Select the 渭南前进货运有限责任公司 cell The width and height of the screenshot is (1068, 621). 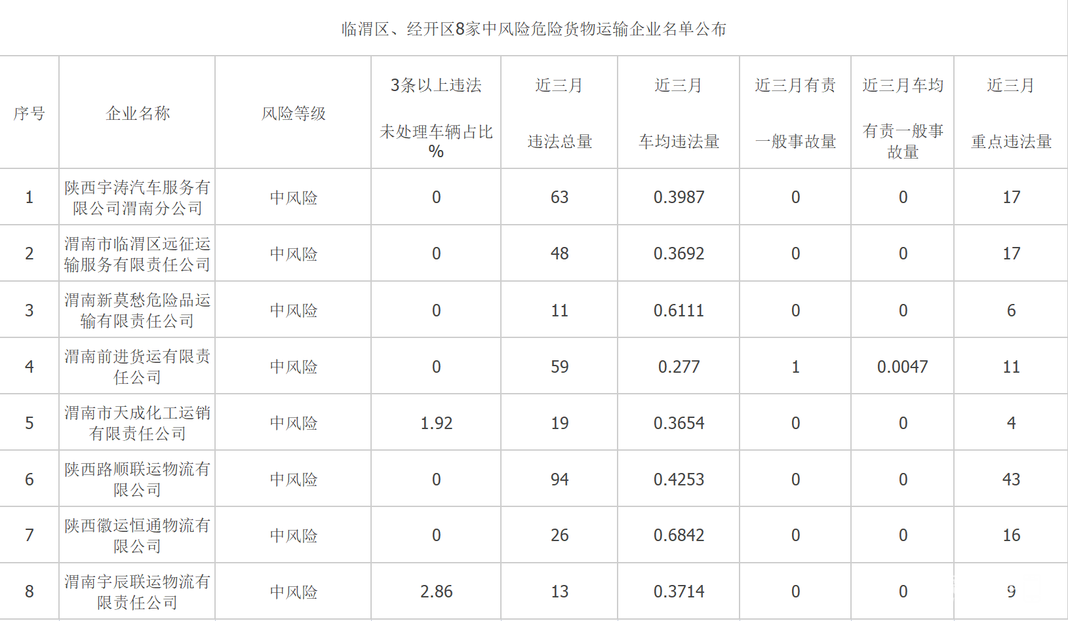137,367
